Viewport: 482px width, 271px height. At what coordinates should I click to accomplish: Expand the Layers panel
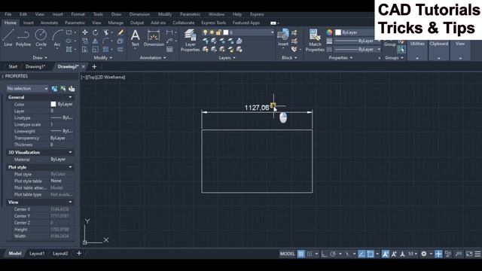[227, 58]
